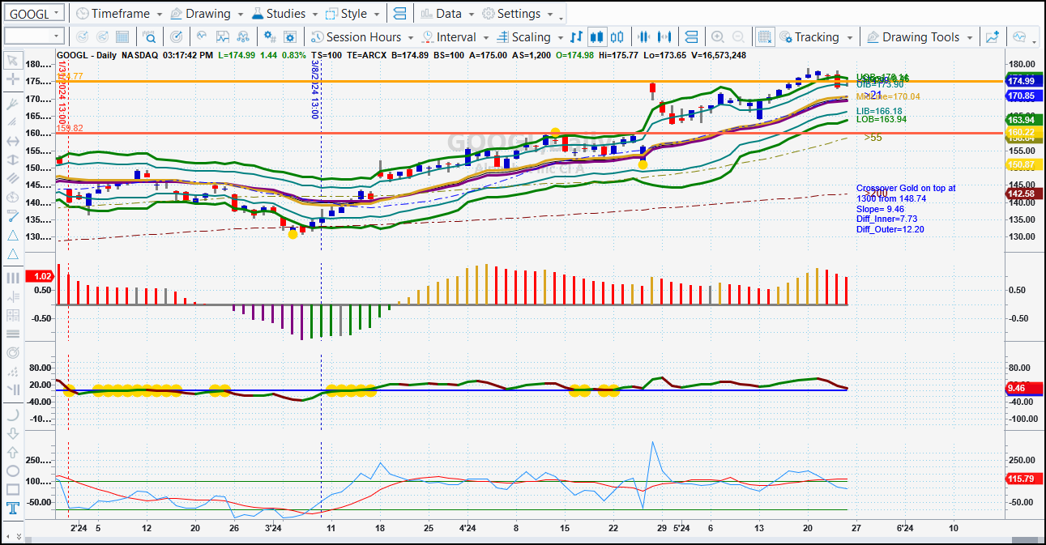Open the empty combo box below GOOGL
Viewport: 1046px width, 545px height.
click(x=33, y=36)
